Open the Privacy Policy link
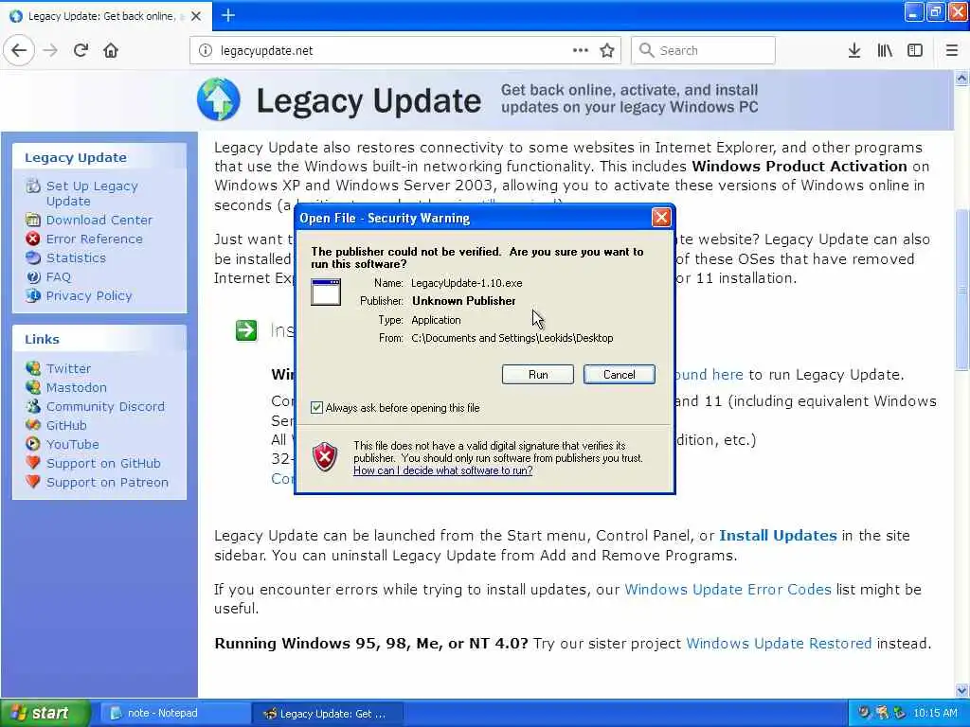 click(88, 296)
